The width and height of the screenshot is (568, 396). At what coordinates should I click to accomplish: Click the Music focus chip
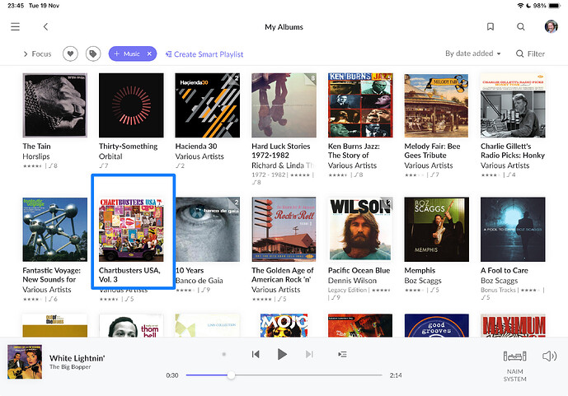tap(132, 54)
